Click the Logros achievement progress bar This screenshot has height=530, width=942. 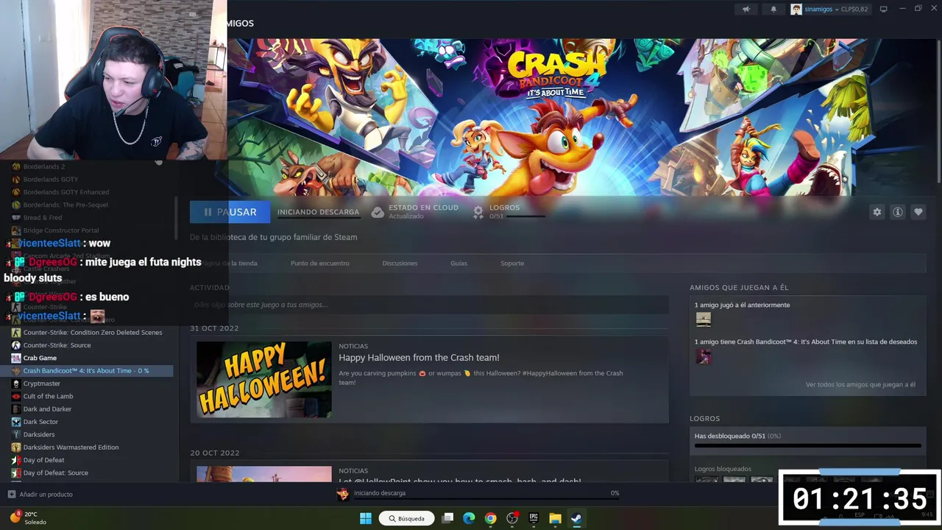[808, 445]
